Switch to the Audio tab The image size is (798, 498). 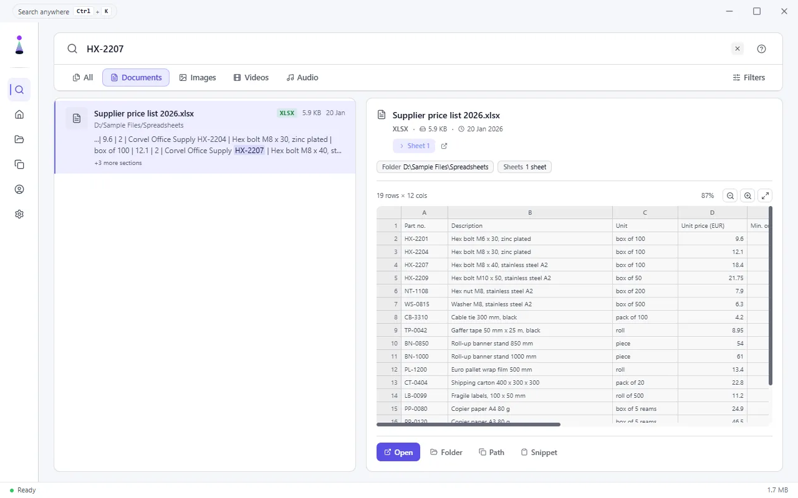302,78
